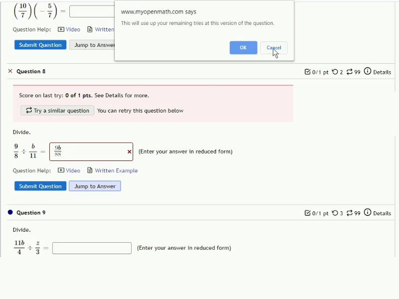
Task: Click Cancel in the confirmation dialog
Action: click(274, 48)
